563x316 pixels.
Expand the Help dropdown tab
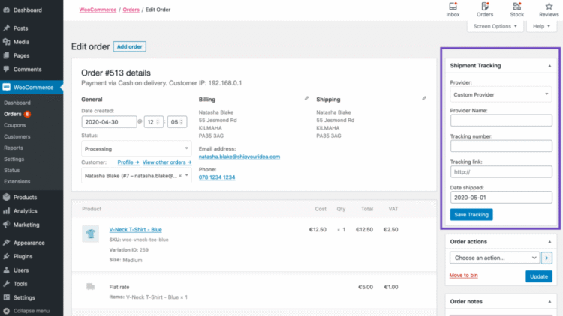541,26
